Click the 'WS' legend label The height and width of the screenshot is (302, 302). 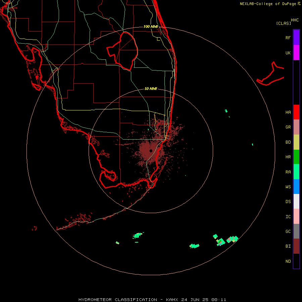(288, 187)
